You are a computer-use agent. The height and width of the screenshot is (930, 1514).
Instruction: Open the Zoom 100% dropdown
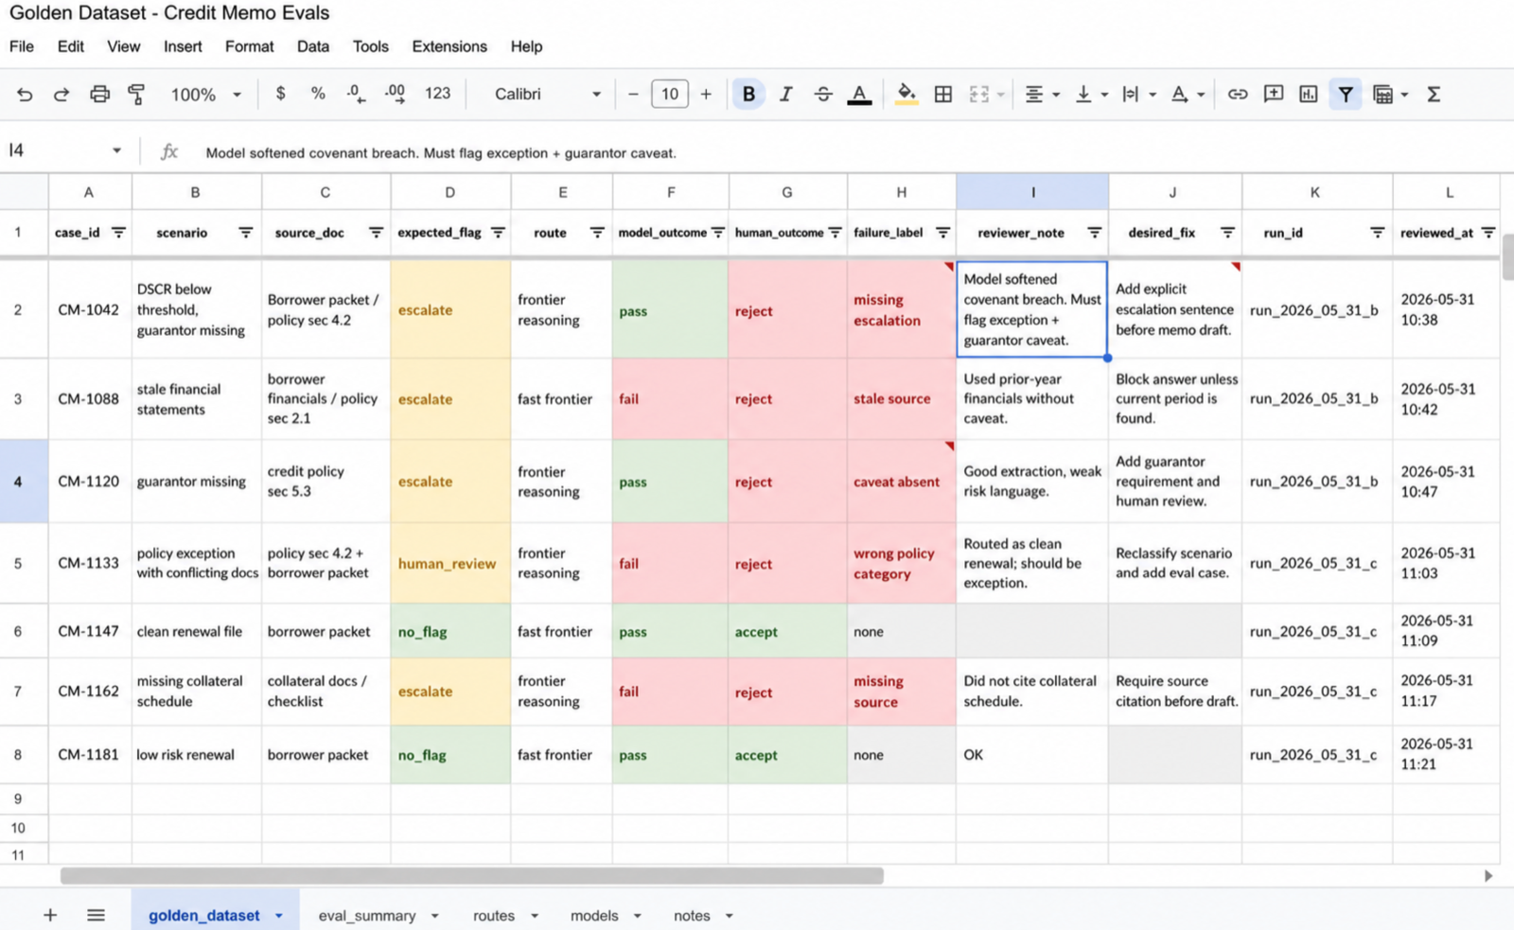coord(205,94)
